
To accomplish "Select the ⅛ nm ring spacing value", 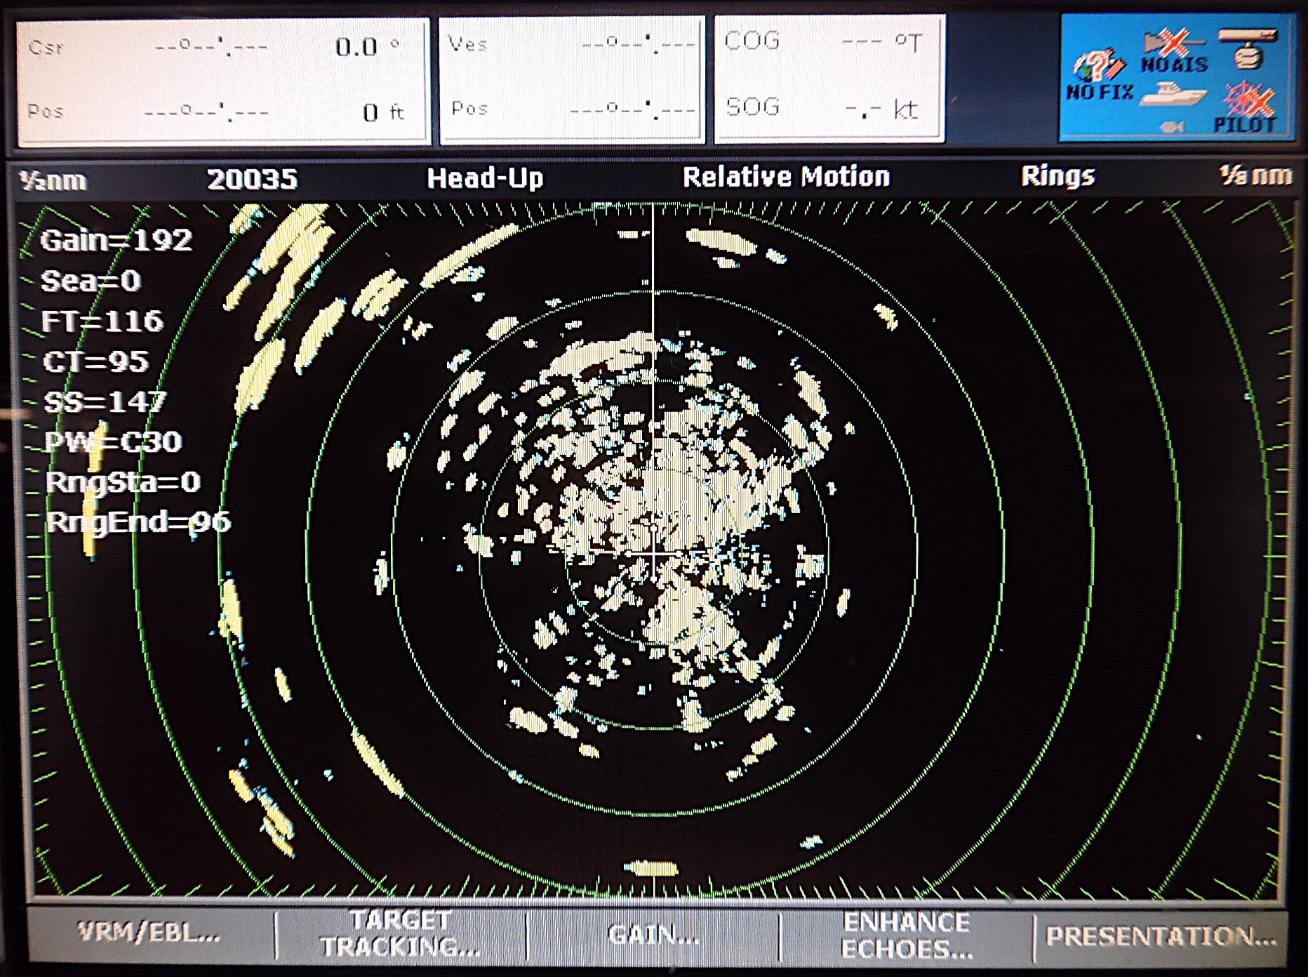I will point(1255,176).
